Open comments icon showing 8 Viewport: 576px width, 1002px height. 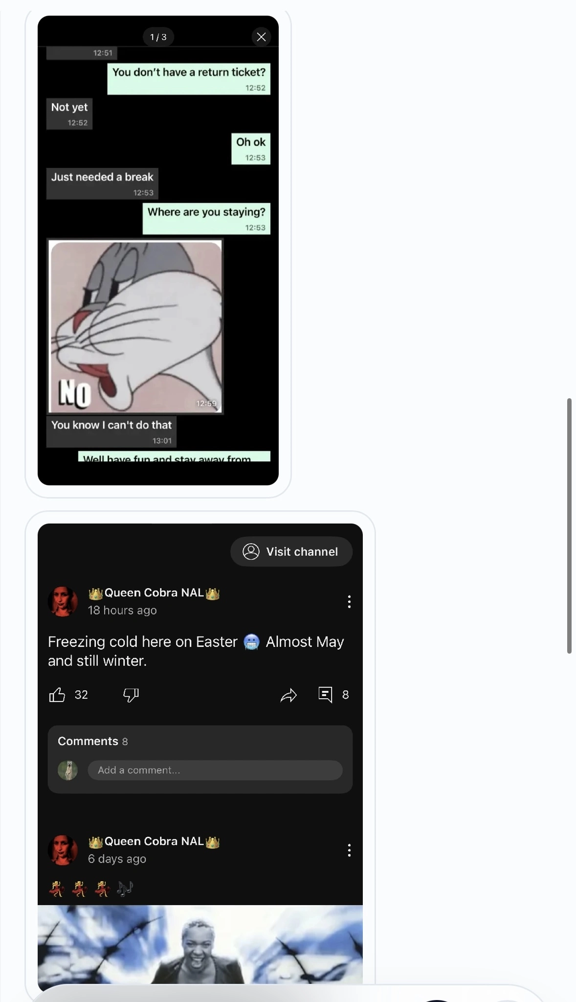[x=325, y=695]
